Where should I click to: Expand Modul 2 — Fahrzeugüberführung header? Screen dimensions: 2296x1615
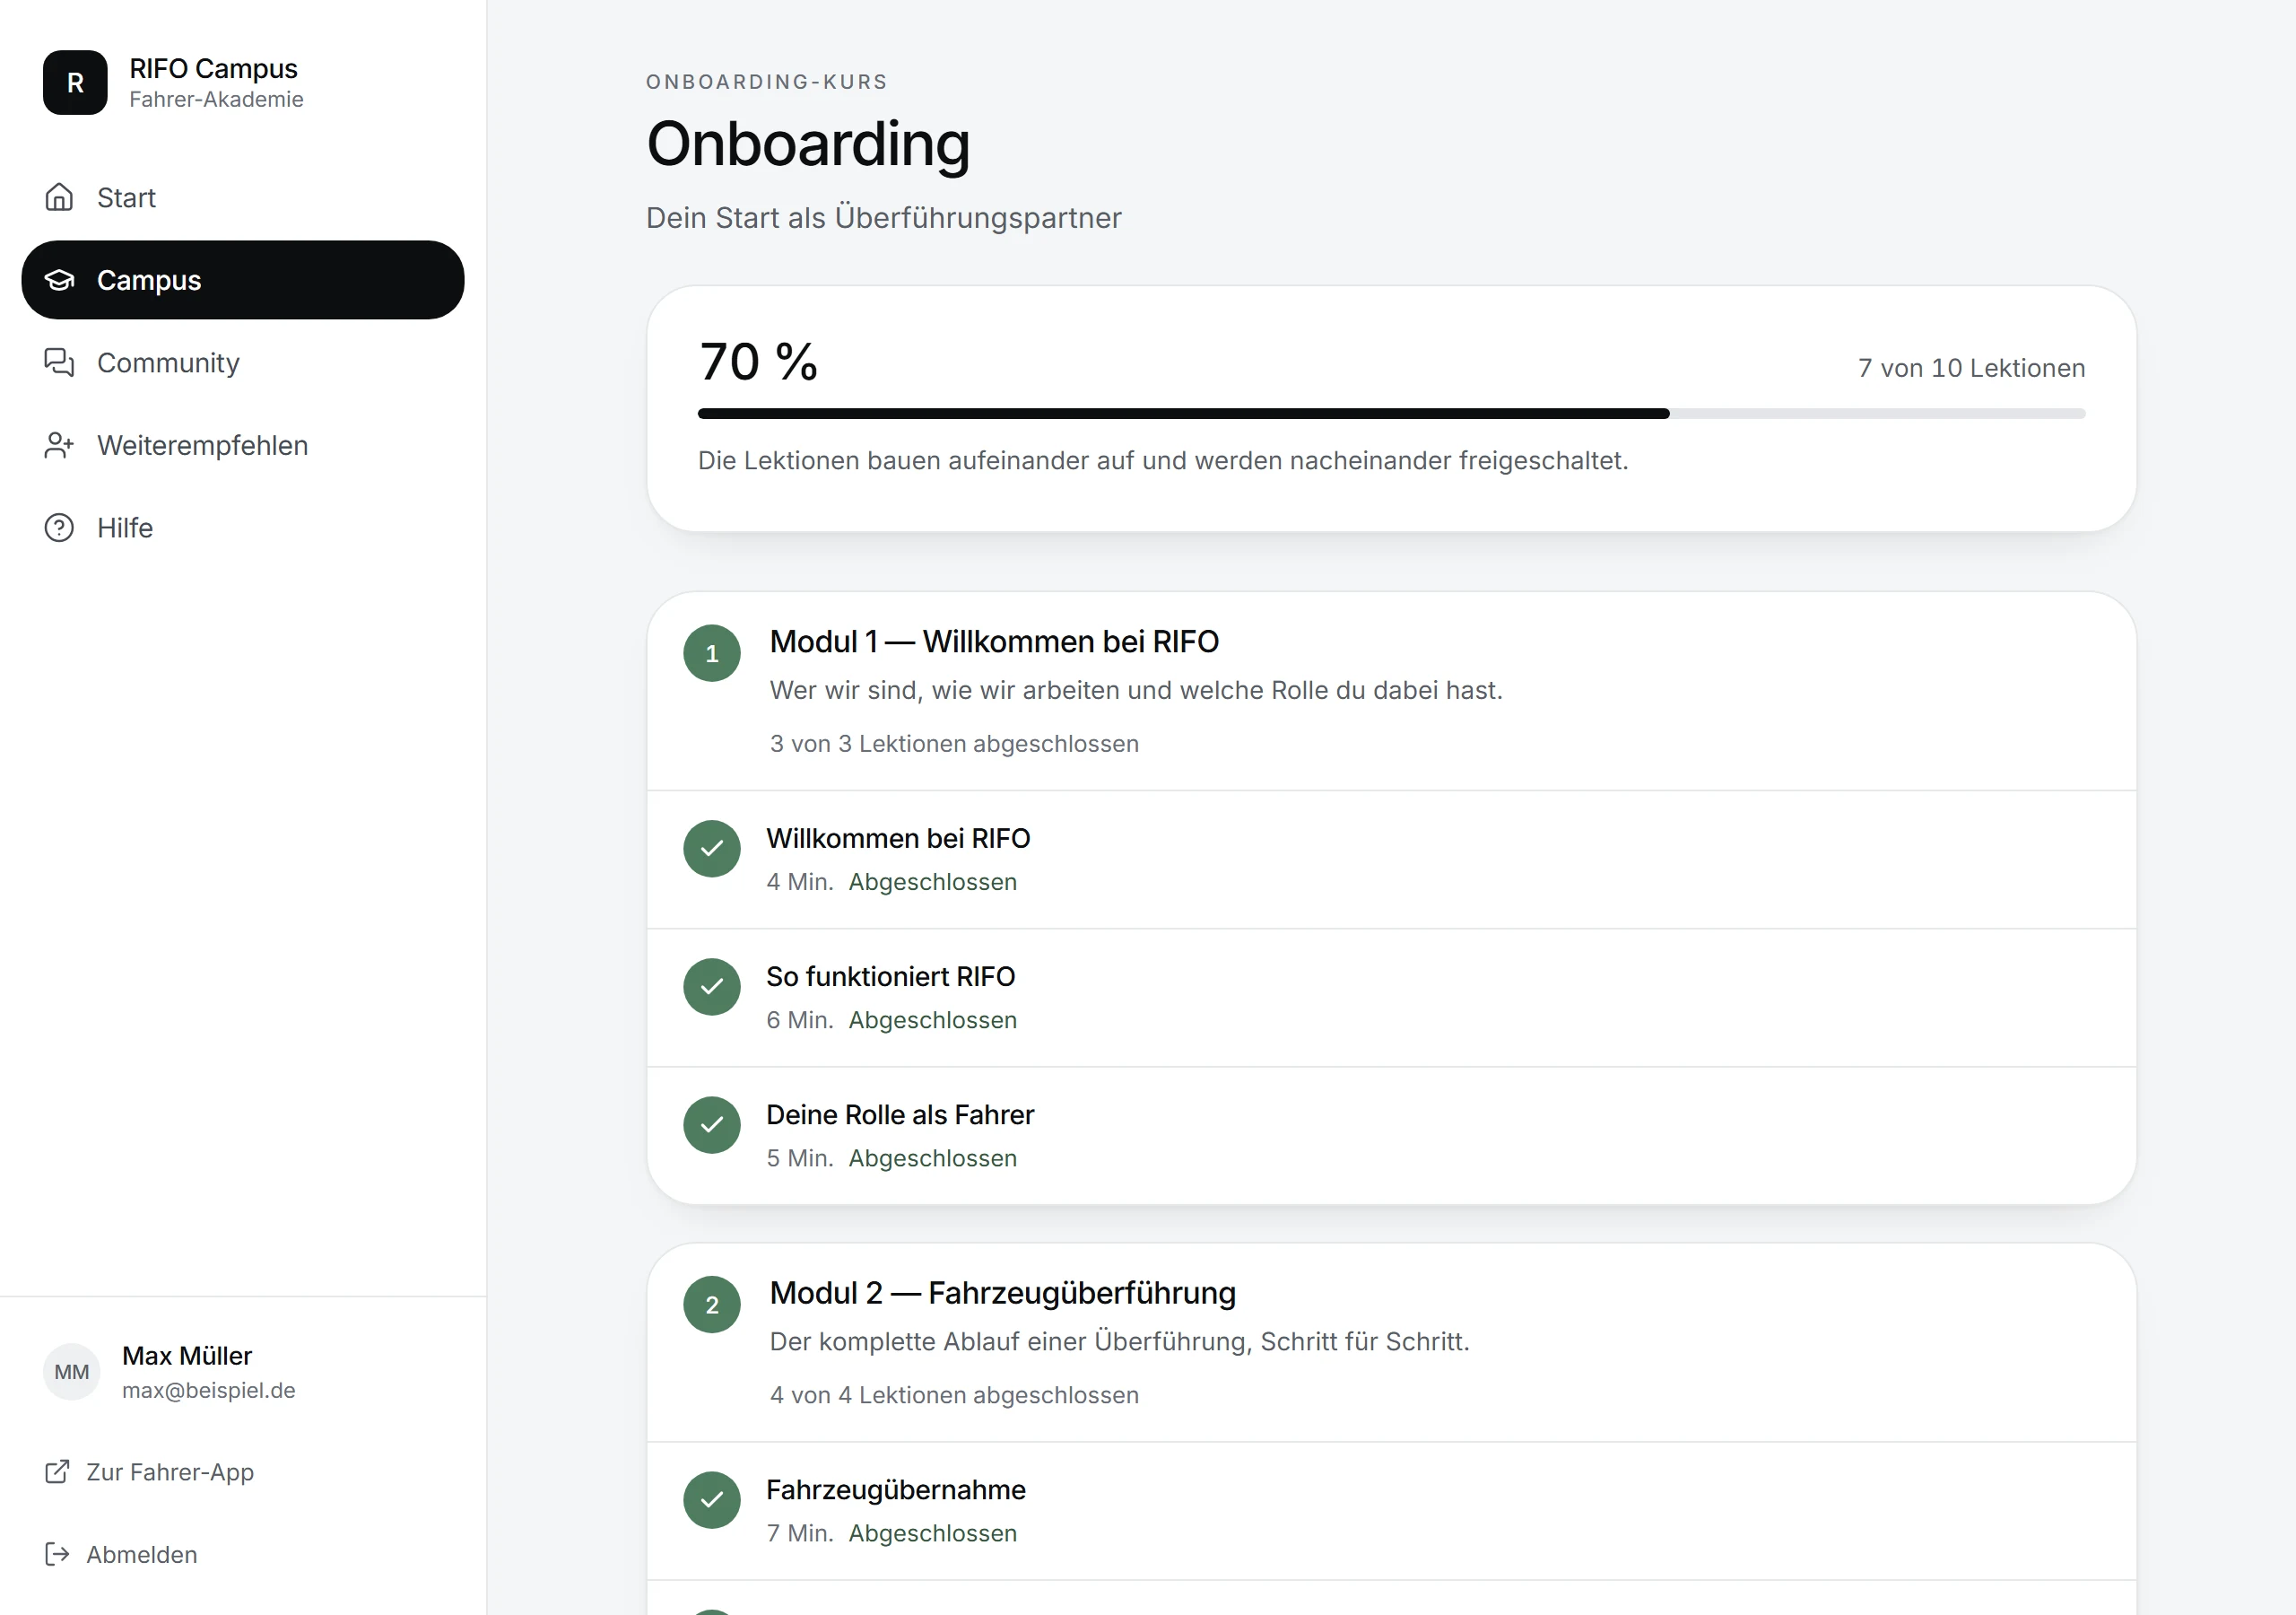tap(1392, 1343)
